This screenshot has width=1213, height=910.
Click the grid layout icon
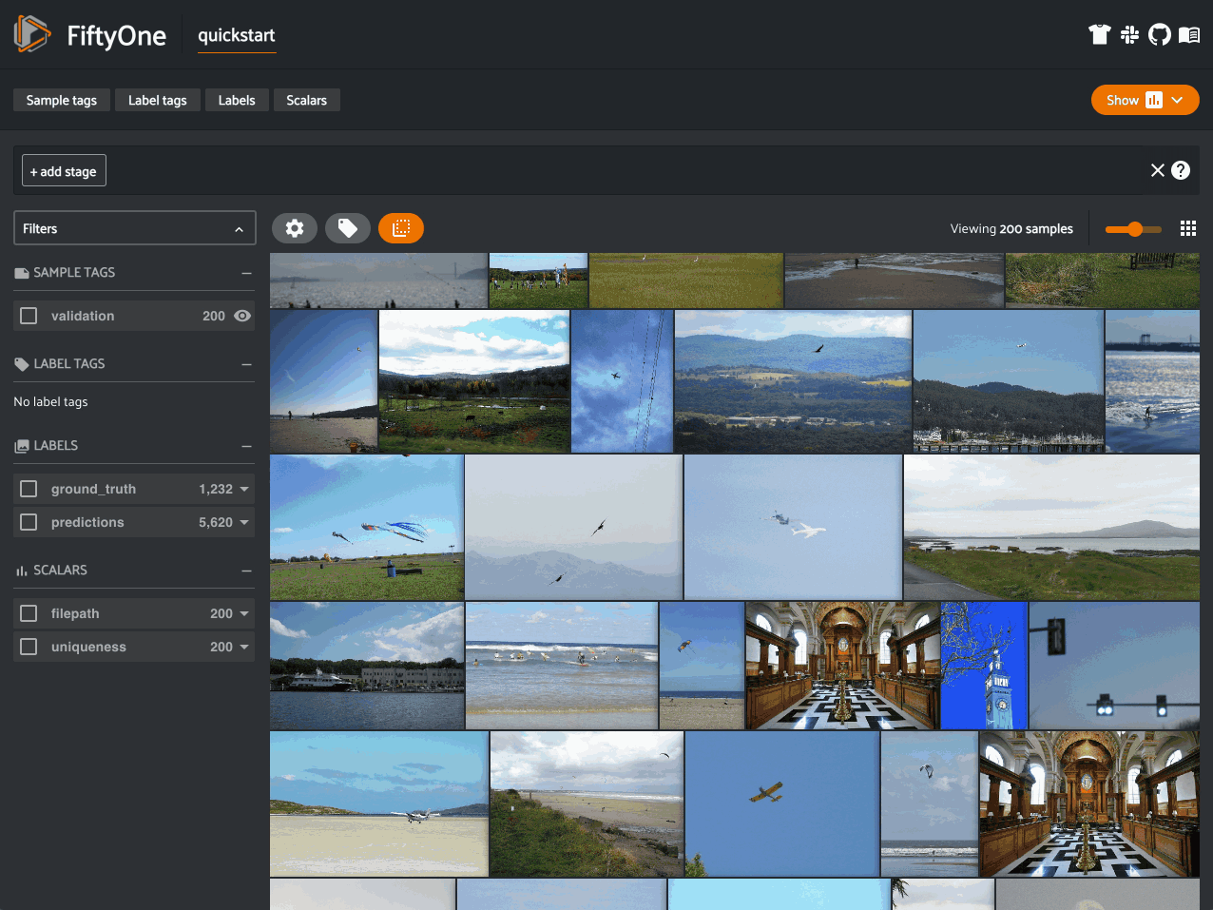tap(1187, 228)
